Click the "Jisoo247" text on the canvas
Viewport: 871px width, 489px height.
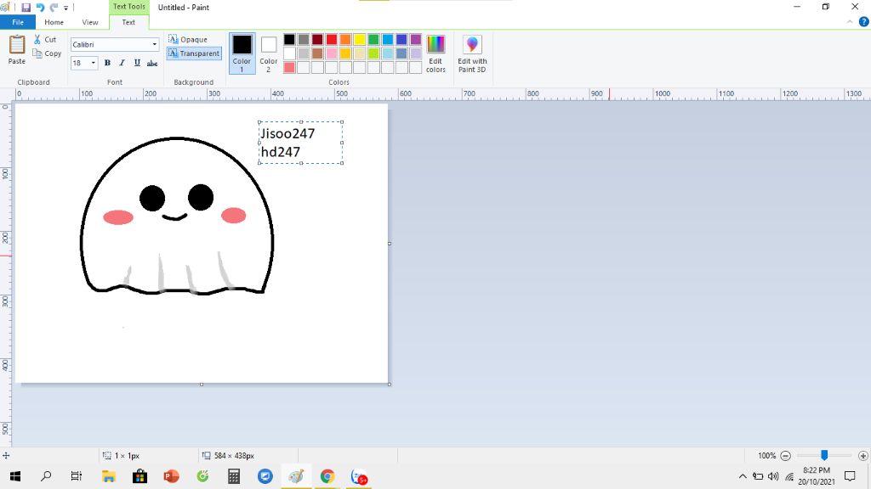[x=287, y=133]
